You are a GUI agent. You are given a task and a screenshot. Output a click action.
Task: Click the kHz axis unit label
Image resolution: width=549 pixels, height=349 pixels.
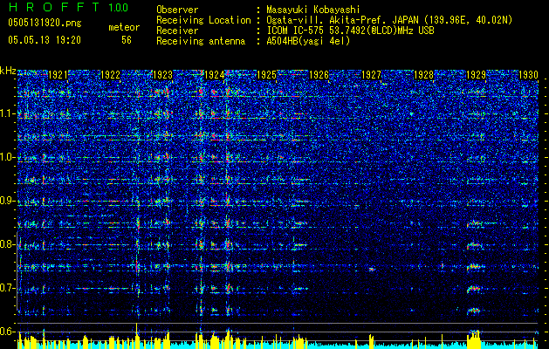(x=8, y=71)
